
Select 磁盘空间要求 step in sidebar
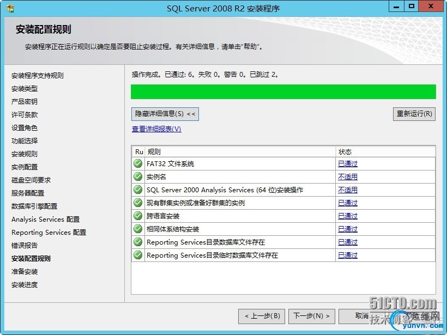pos(31,180)
